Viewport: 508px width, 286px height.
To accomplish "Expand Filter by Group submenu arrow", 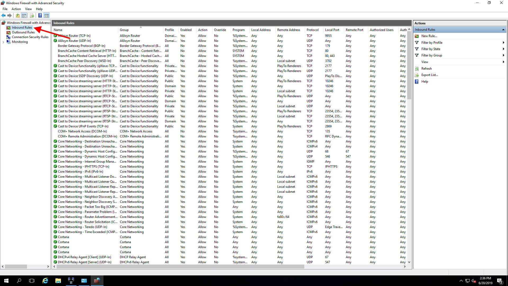I will pos(503,55).
